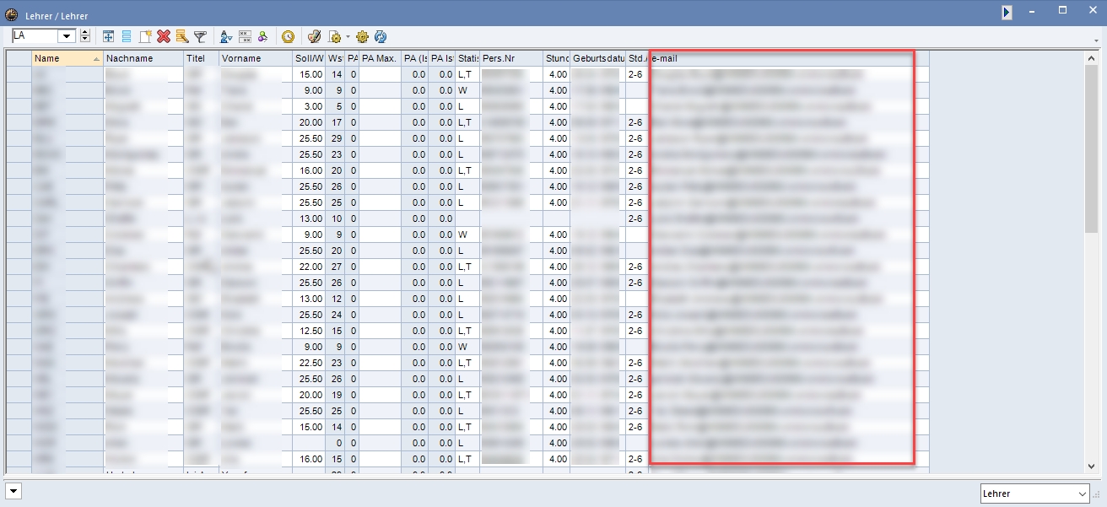Click the stepper up arrow beside LA
The width and height of the screenshot is (1107, 507).
coord(84,32)
